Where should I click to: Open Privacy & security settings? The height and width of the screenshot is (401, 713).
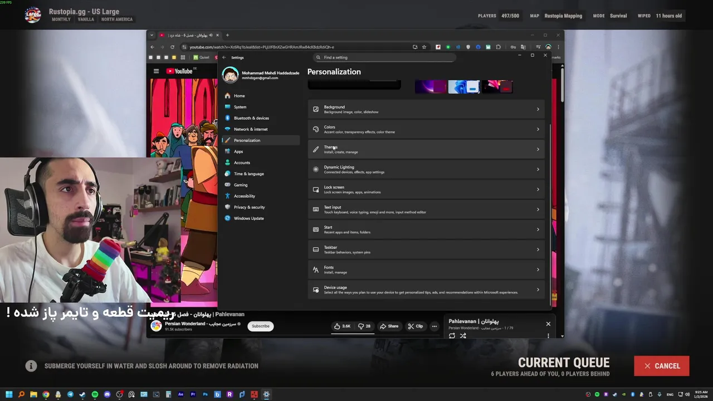260,207
